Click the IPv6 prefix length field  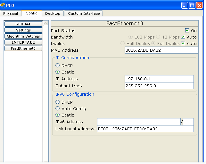[188, 122]
